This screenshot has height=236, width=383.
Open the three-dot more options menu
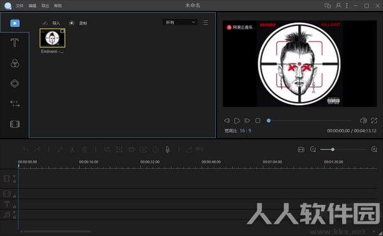[347, 5]
